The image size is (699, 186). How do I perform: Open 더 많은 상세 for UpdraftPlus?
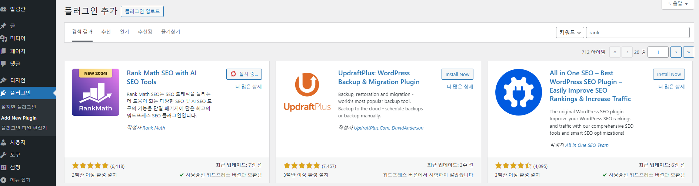tap(460, 87)
